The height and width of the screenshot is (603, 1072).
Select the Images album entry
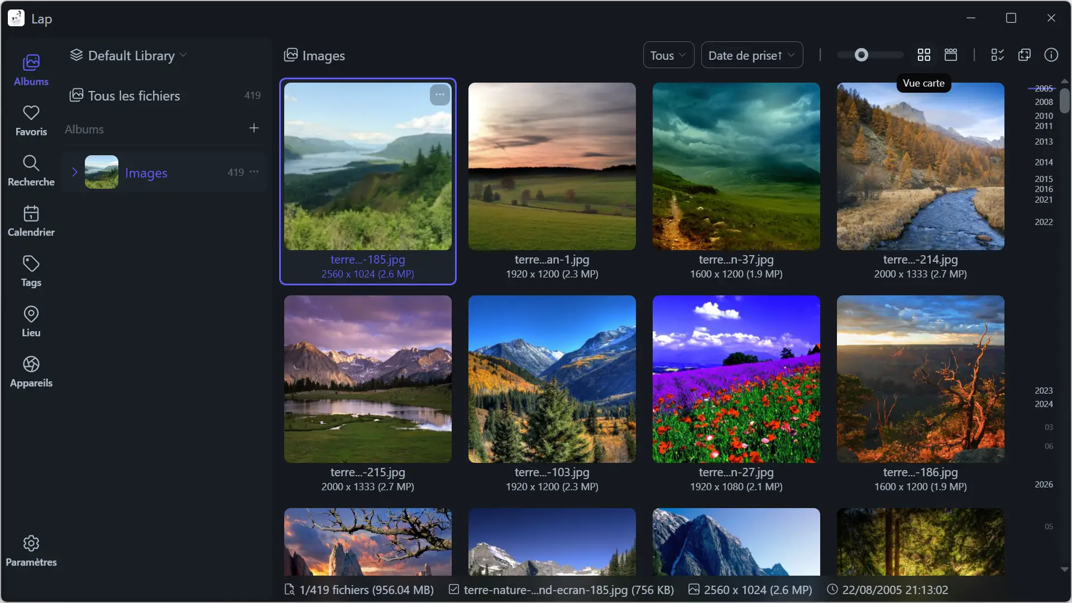click(x=165, y=172)
